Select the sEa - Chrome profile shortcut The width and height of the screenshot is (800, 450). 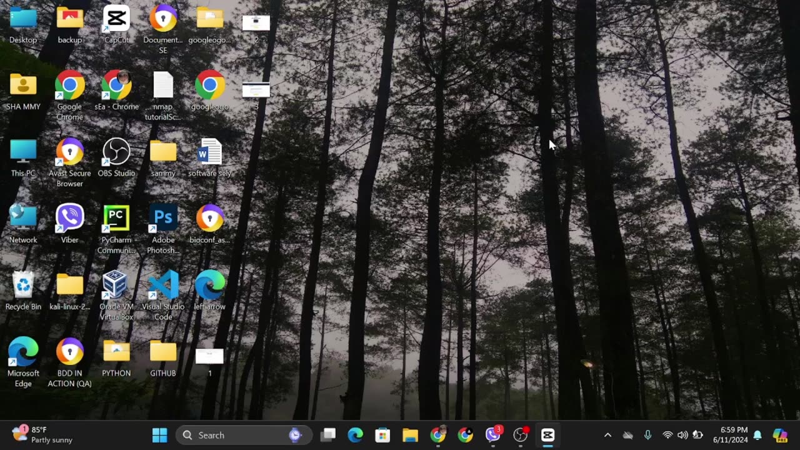coord(116,91)
